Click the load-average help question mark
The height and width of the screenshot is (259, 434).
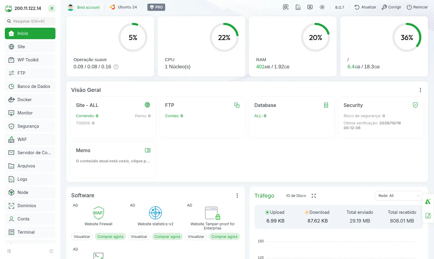116,67
